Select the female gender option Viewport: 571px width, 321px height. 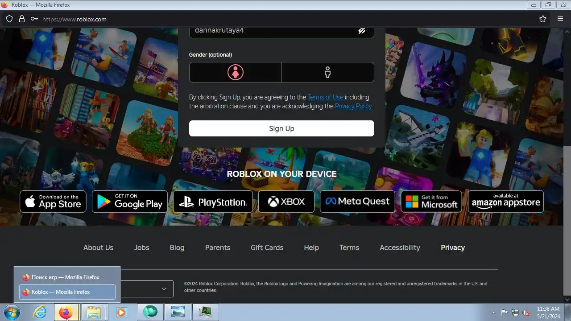pyautogui.click(x=236, y=72)
